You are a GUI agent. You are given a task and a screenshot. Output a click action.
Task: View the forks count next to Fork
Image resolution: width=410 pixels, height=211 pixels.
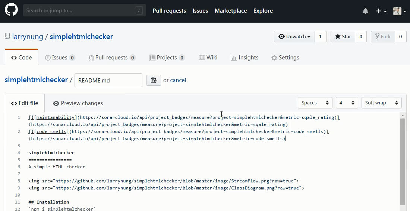(x=400, y=36)
